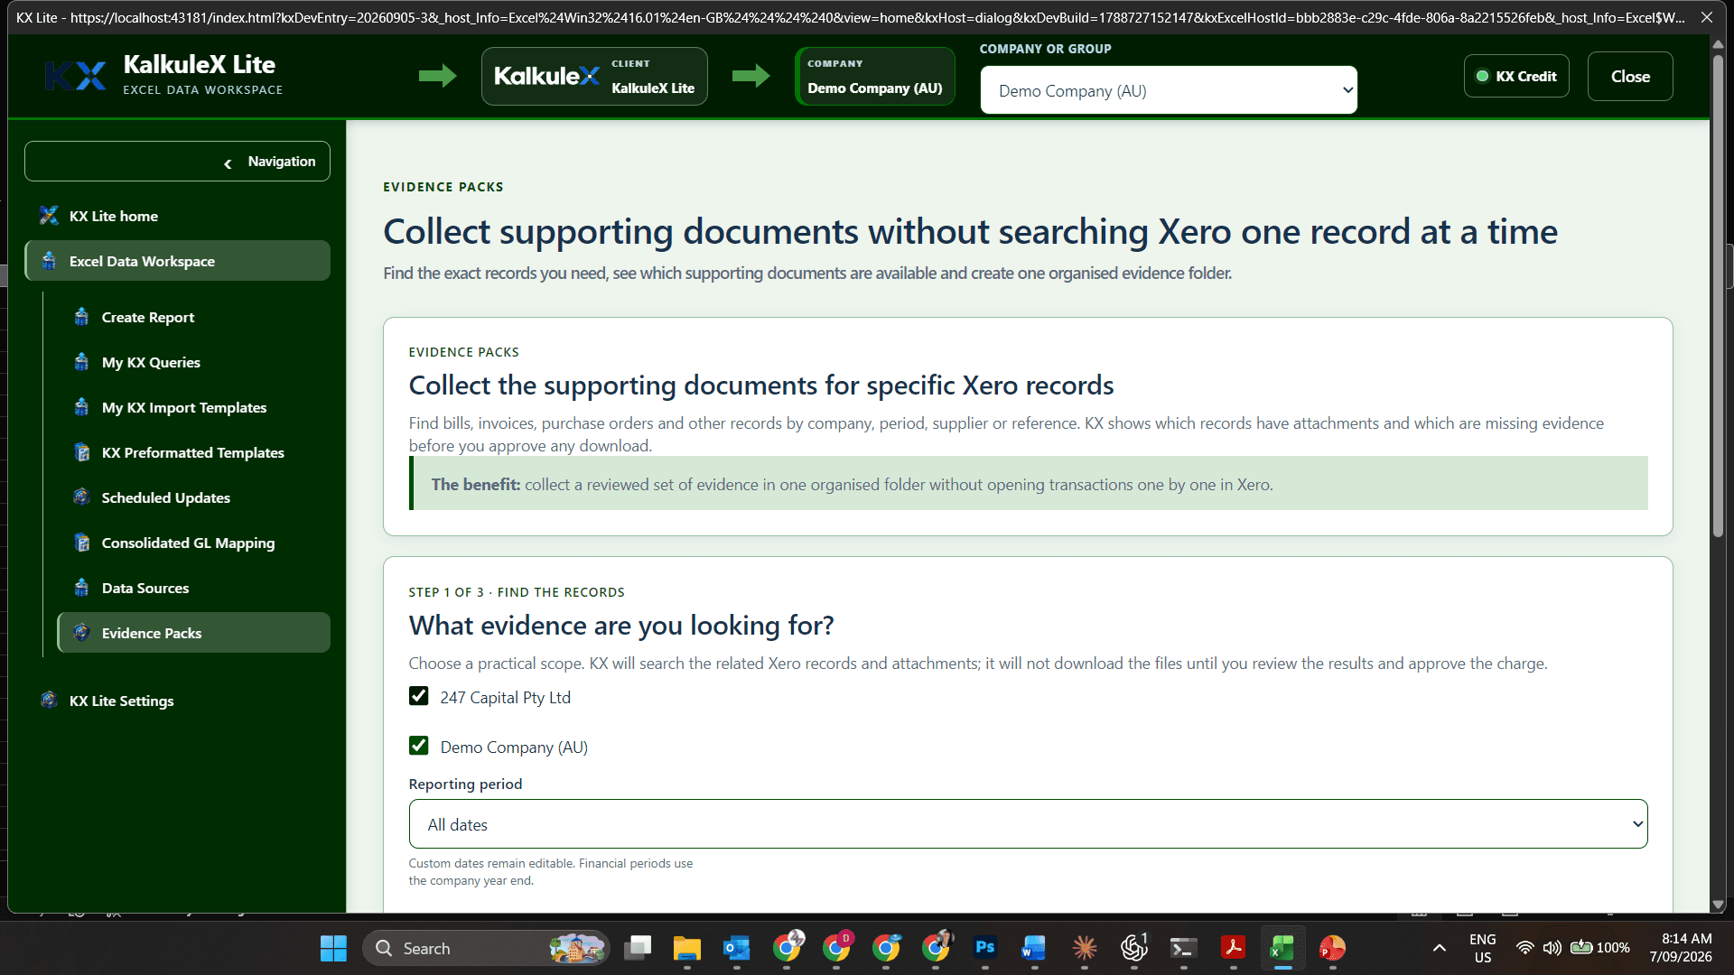Go to My KX Queries
Screen dimensions: 1734x975
(151, 362)
